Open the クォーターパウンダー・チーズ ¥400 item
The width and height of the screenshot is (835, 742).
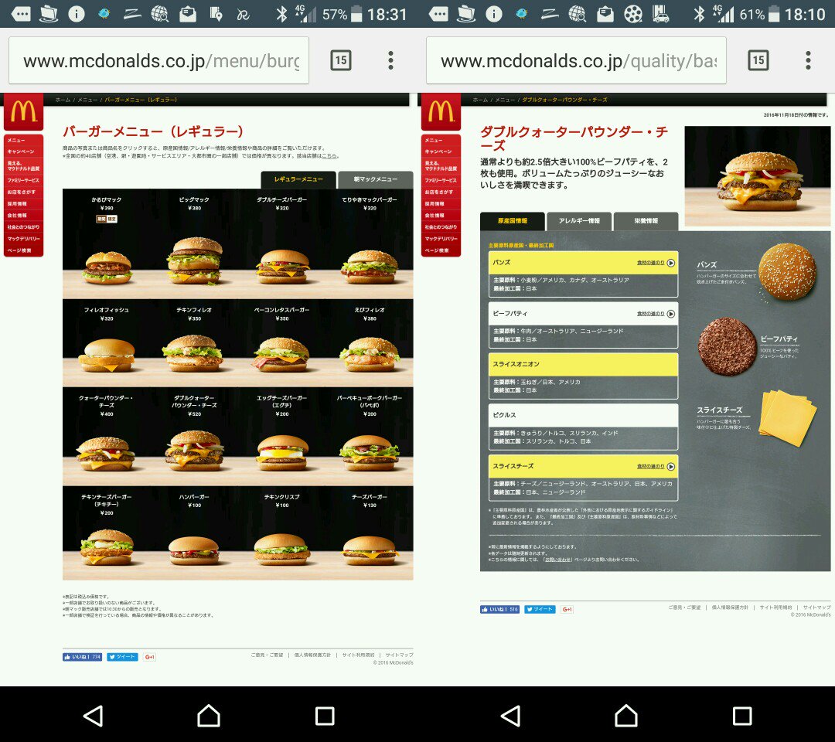coord(107,437)
